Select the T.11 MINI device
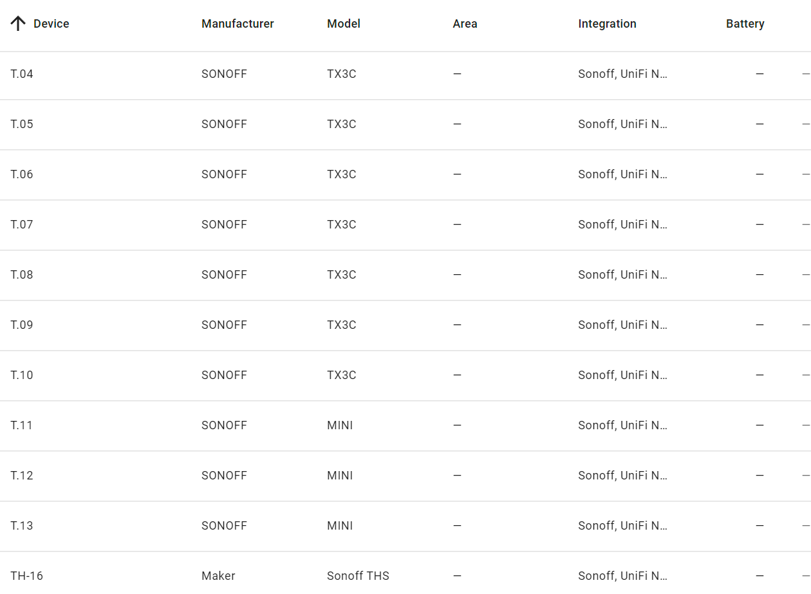The image size is (811, 594). [22, 425]
